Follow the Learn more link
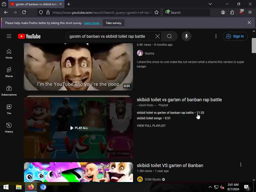Image resolution: width=256 pixels, height=192 pixels. click(92, 23)
